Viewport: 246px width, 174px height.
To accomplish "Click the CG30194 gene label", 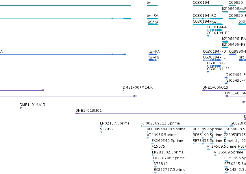I will click(201, 3).
